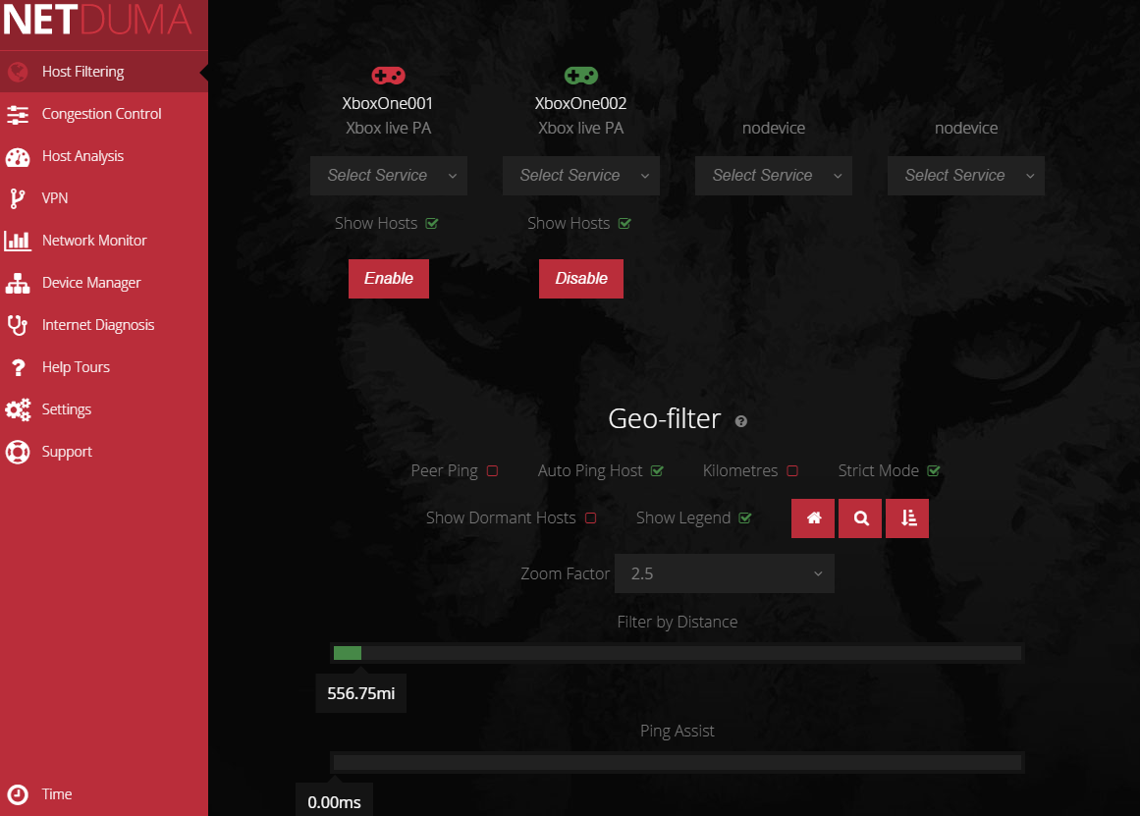
Task: Click the Internet Diagnosis stethoscope icon
Action: pyautogui.click(x=18, y=325)
